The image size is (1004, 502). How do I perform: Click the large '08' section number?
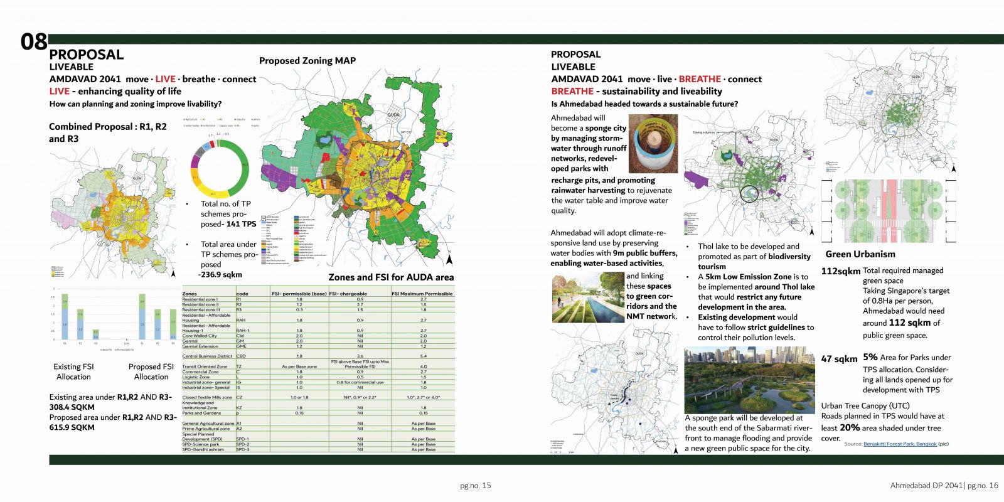pos(34,42)
